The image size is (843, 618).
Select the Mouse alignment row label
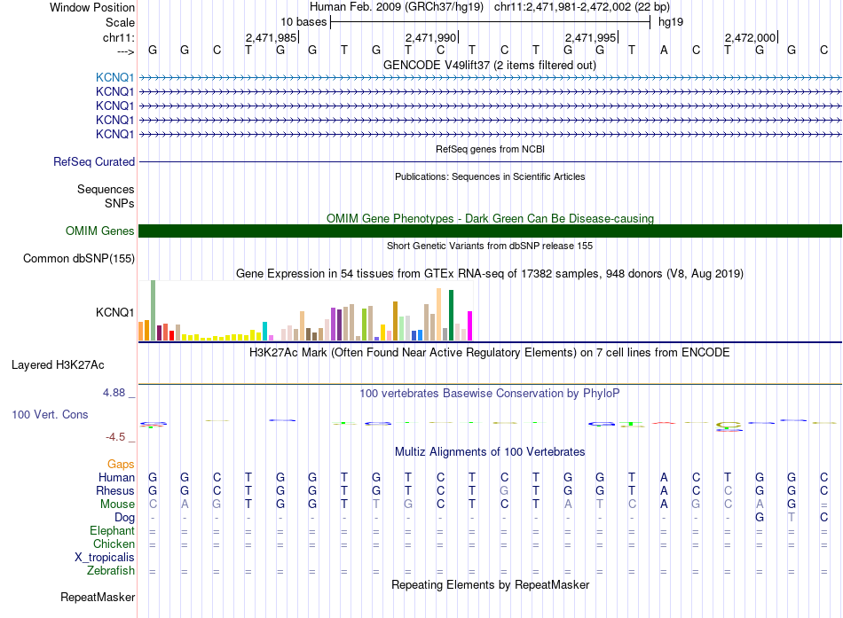(117, 505)
